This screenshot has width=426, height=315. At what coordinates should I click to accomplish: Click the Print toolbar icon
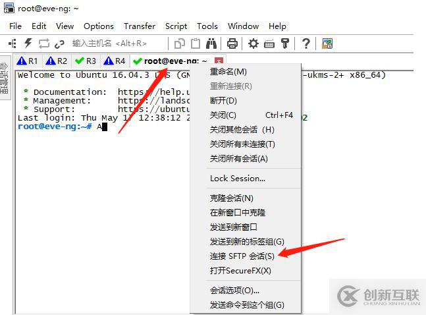(x=232, y=43)
